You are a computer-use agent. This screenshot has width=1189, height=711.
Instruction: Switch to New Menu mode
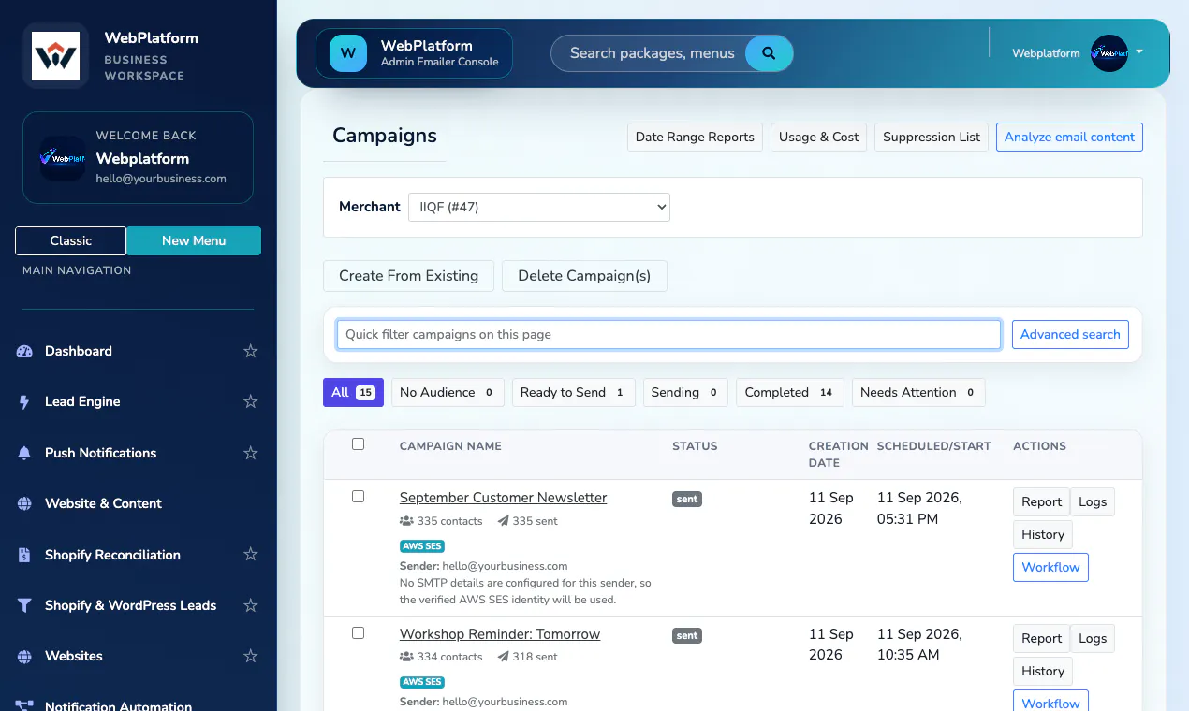(194, 240)
